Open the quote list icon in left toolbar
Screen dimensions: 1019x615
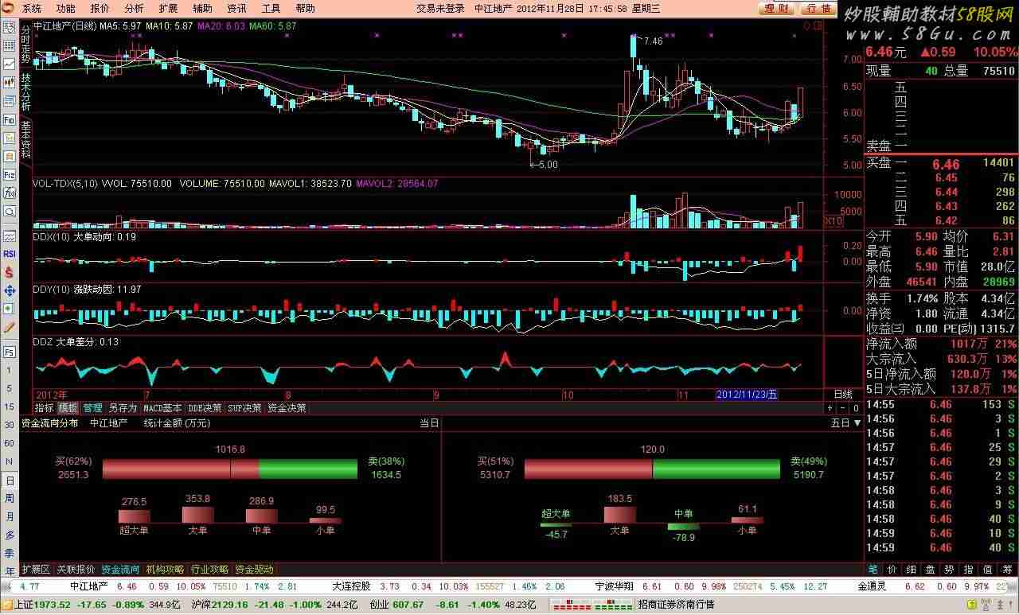10,29
